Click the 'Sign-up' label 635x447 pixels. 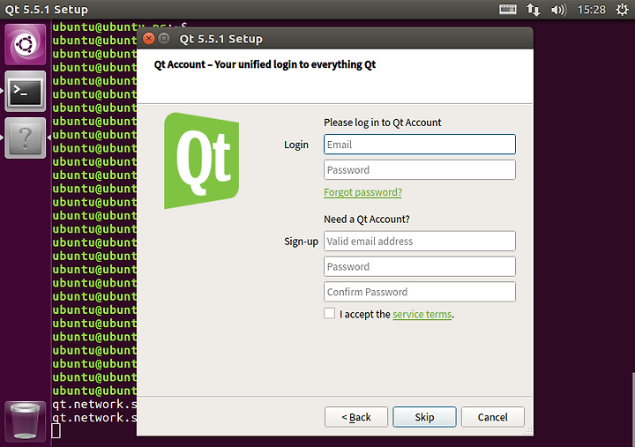point(301,242)
